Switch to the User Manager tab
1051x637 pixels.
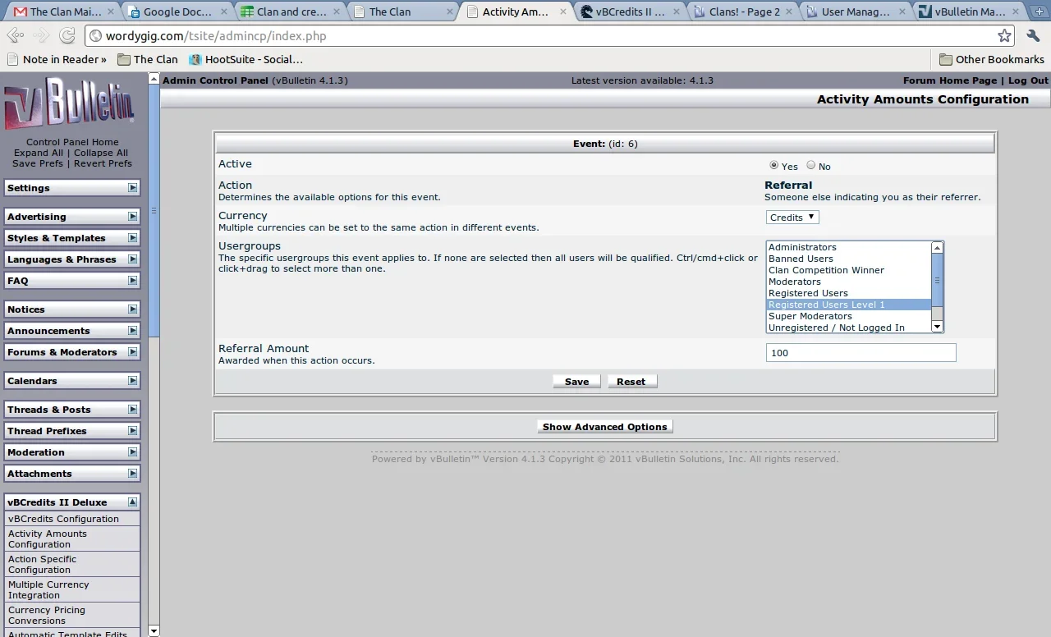(x=856, y=11)
